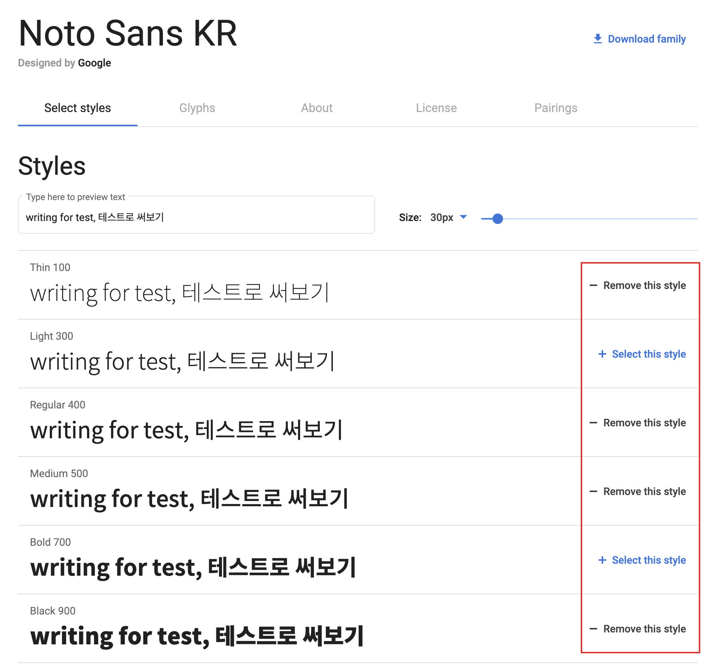
Task: Switch to the Select styles tab
Action: coord(78,108)
